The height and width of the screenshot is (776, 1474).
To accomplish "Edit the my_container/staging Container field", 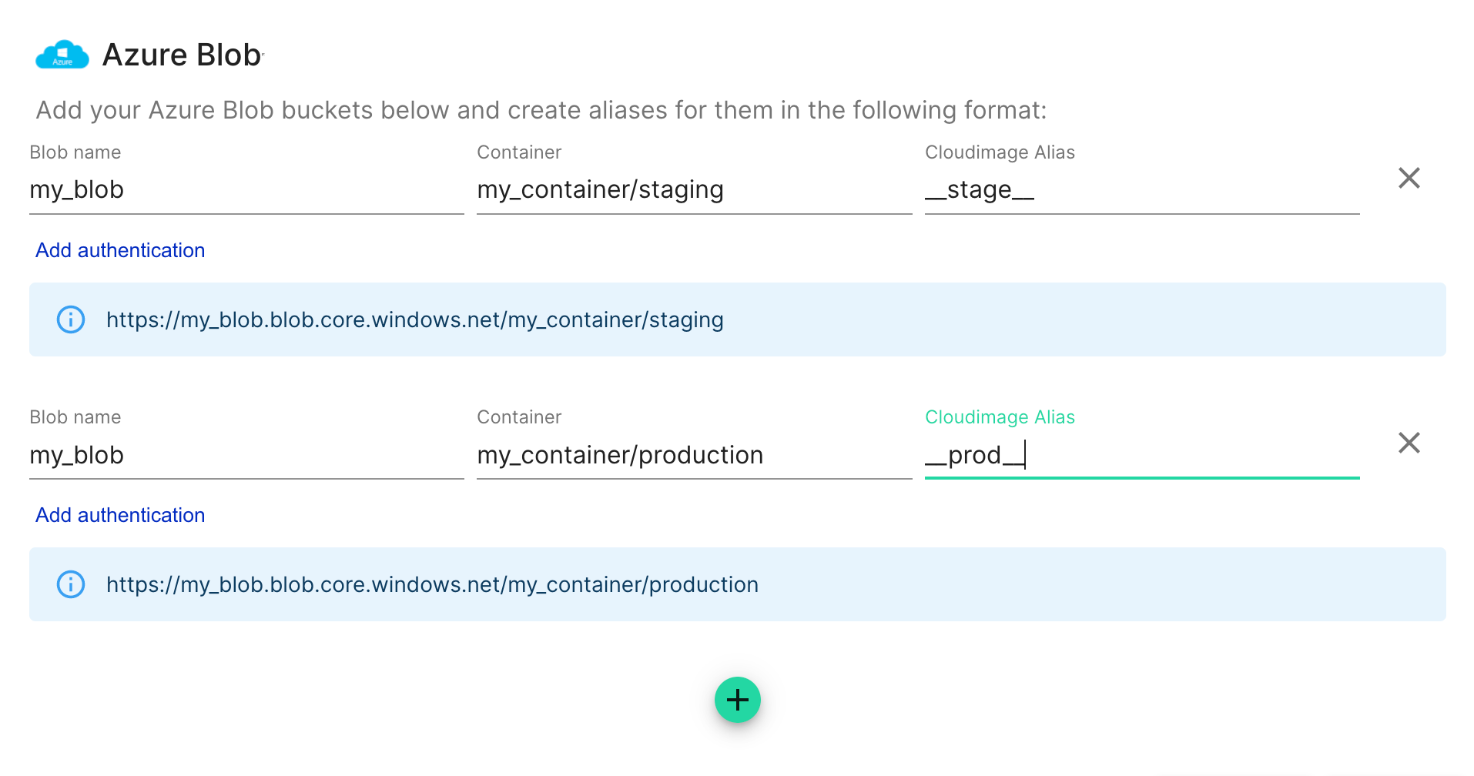I will (x=693, y=190).
